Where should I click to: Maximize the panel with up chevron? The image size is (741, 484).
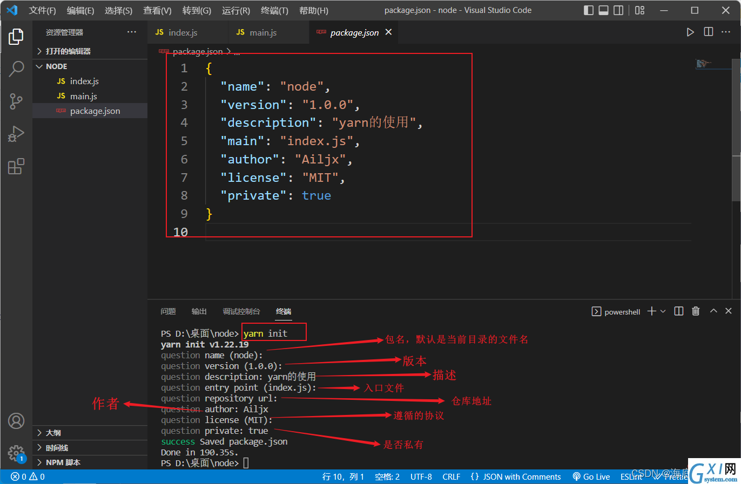click(713, 311)
